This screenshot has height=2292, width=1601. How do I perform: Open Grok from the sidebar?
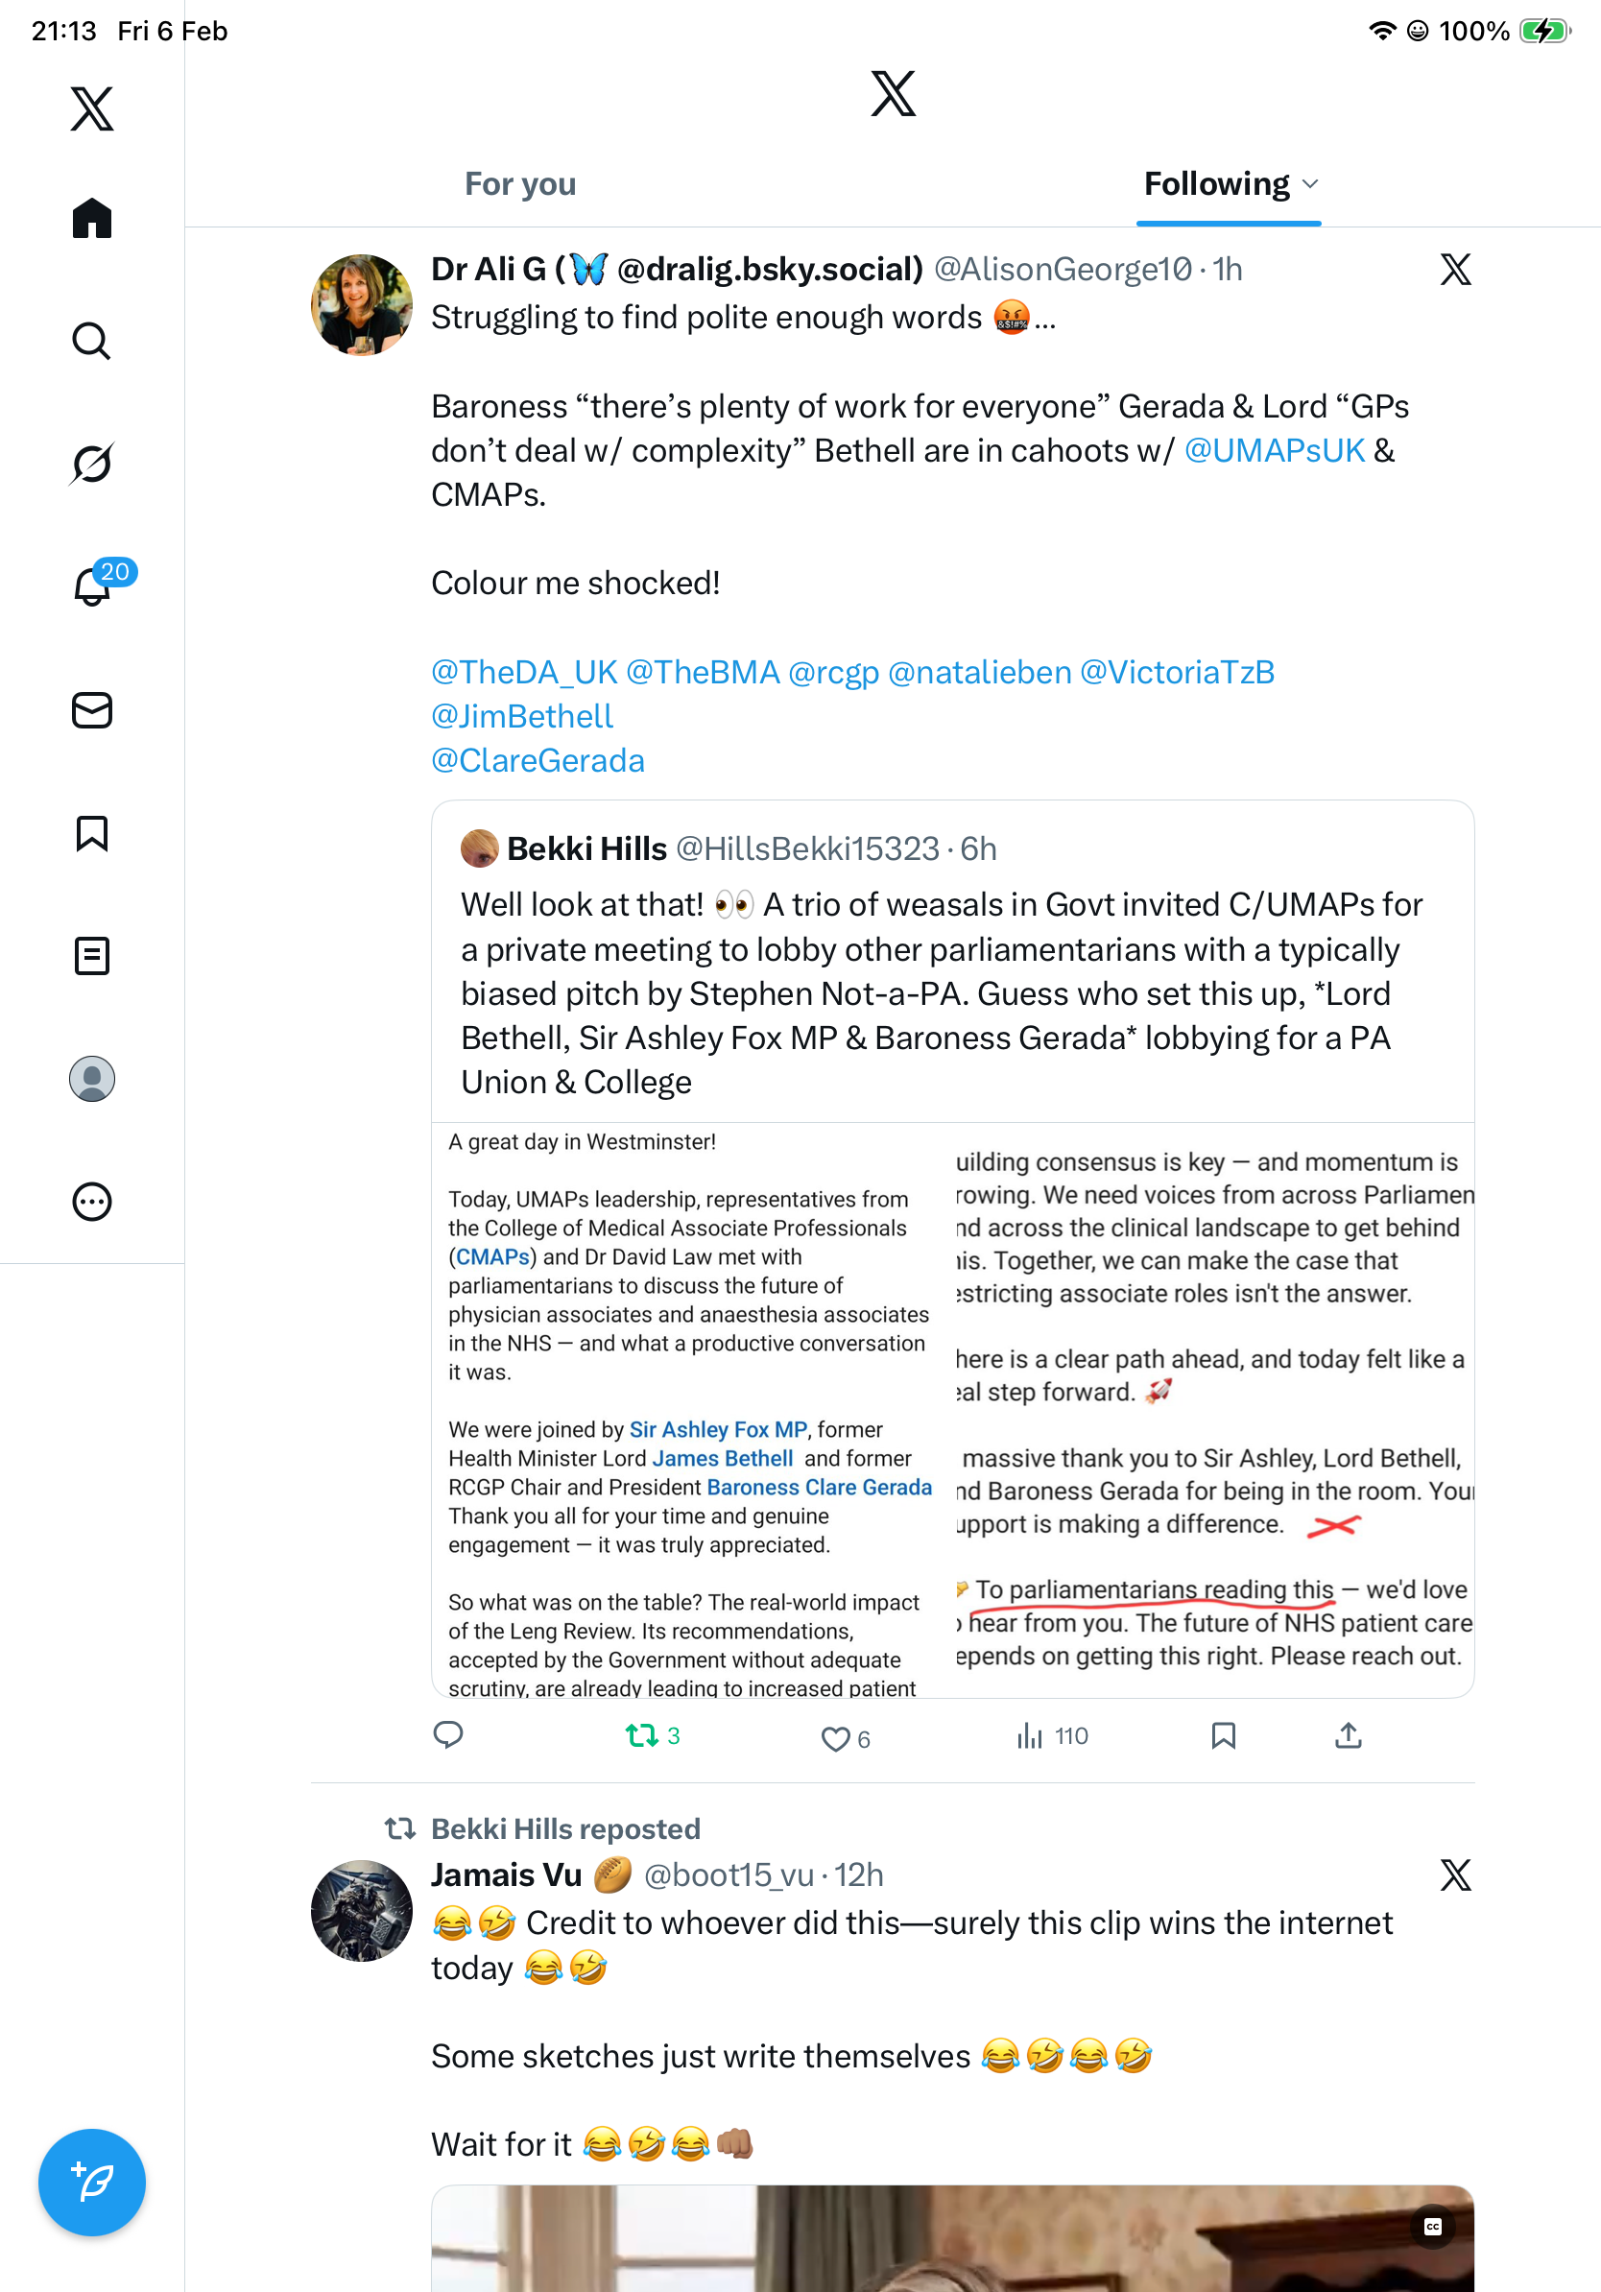tap(92, 464)
